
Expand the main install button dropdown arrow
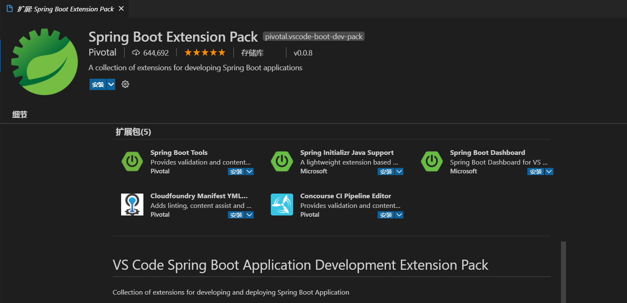(111, 85)
